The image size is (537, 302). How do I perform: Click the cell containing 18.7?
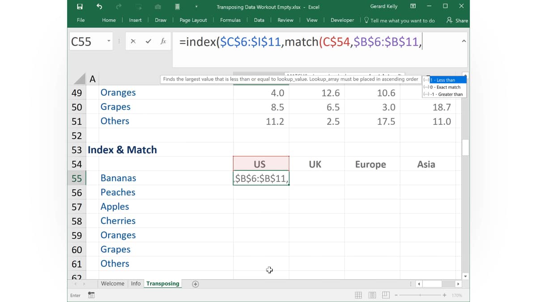427,107
